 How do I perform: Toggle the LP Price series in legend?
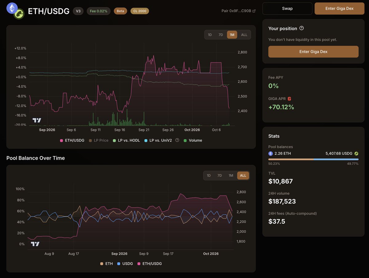pyautogui.click(x=98, y=140)
